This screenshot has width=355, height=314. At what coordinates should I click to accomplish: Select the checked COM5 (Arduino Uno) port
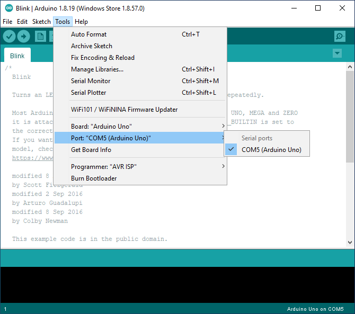coord(267,150)
